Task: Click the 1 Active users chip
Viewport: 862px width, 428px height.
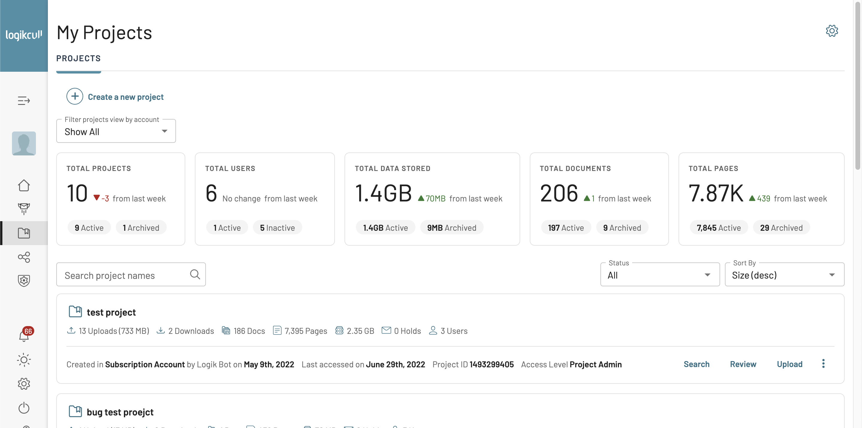Action: [x=227, y=227]
